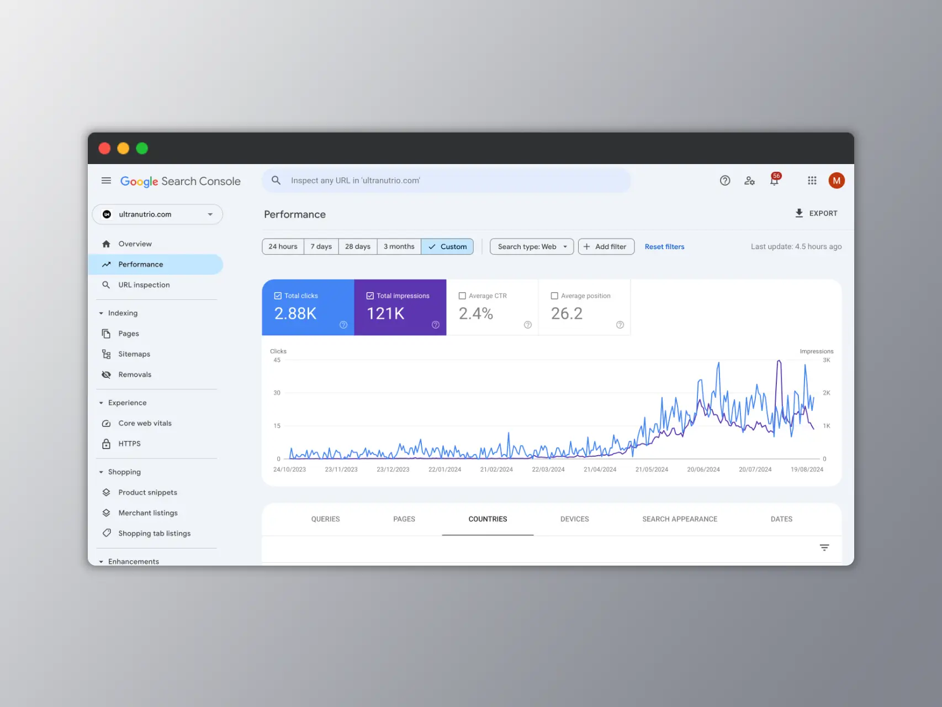Click the Reset filters link
Image resolution: width=942 pixels, height=707 pixels.
664,247
